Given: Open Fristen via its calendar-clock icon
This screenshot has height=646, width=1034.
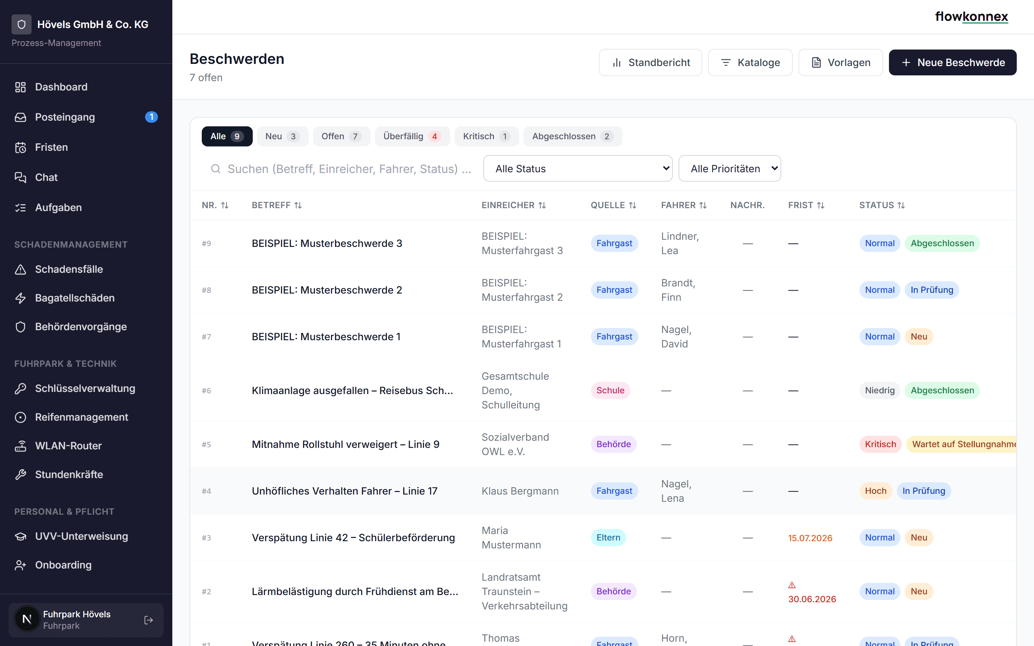Looking at the screenshot, I should tap(20, 148).
